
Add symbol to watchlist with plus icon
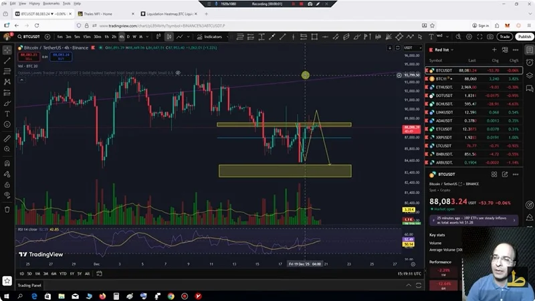495,49
